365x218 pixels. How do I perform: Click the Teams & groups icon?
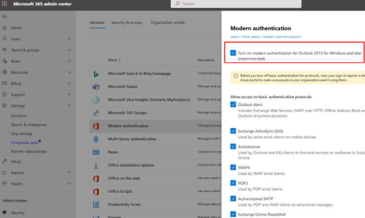tap(4, 50)
